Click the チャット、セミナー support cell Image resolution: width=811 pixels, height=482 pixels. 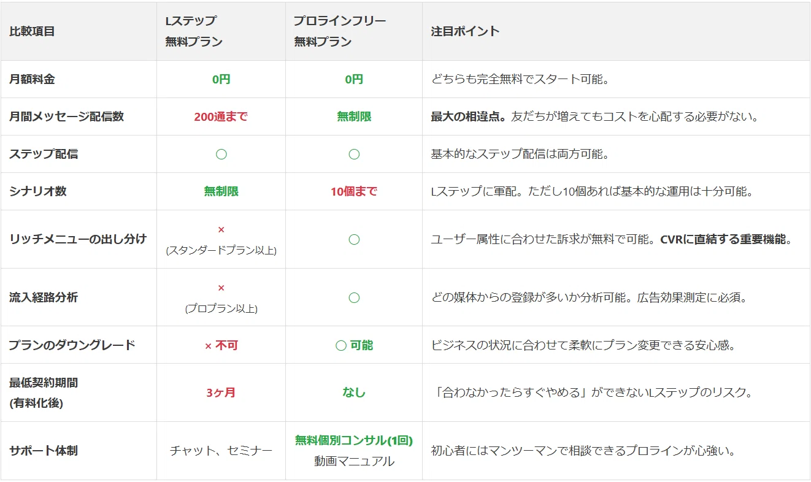click(x=221, y=451)
